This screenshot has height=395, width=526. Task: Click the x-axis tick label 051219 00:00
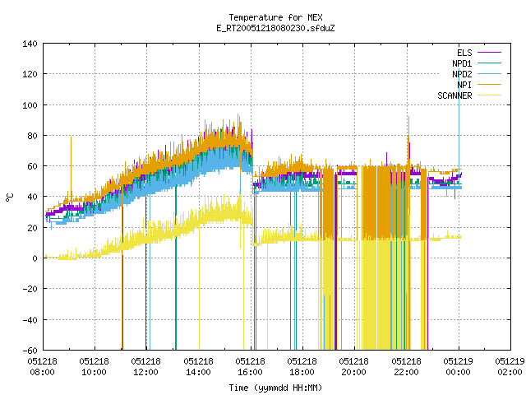(459, 367)
